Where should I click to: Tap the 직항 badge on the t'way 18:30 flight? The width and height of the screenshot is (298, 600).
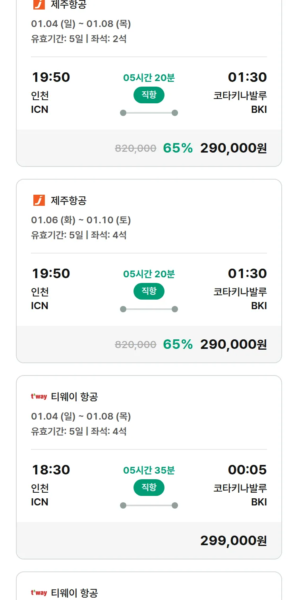pos(149,487)
